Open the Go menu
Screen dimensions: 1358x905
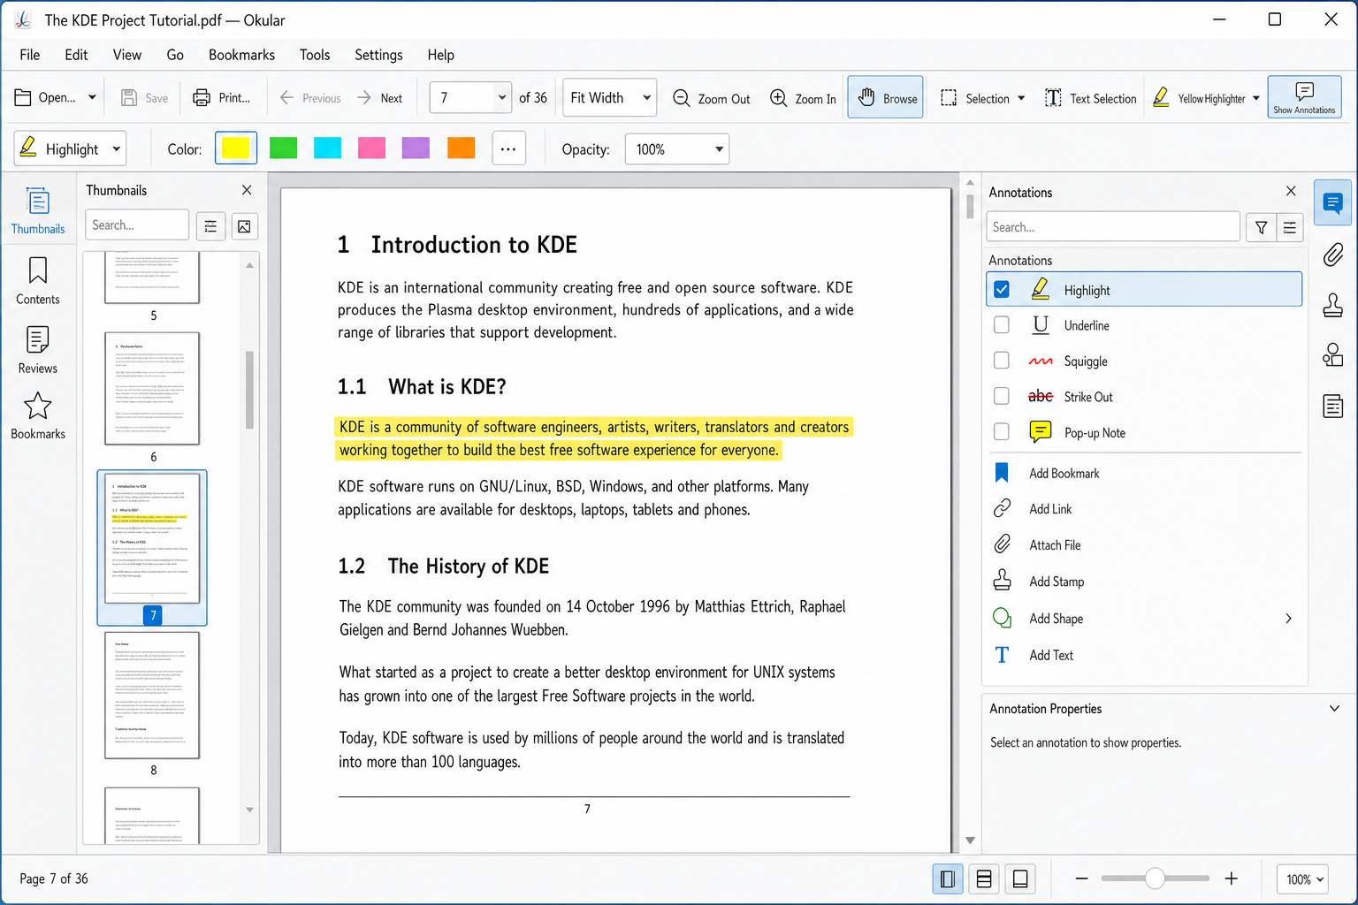point(175,55)
